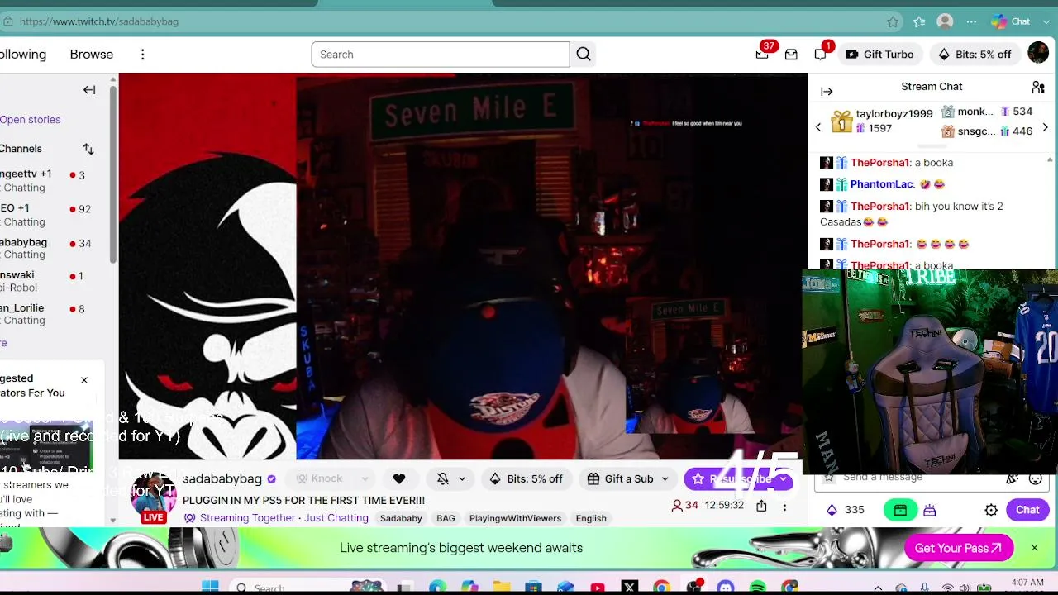1058x595 pixels.
Task: Click Get Your Pass banner button
Action: point(959,548)
